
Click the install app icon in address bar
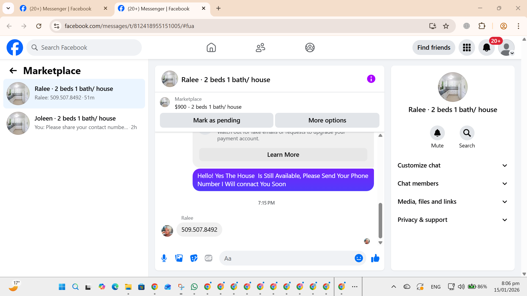[x=432, y=26]
